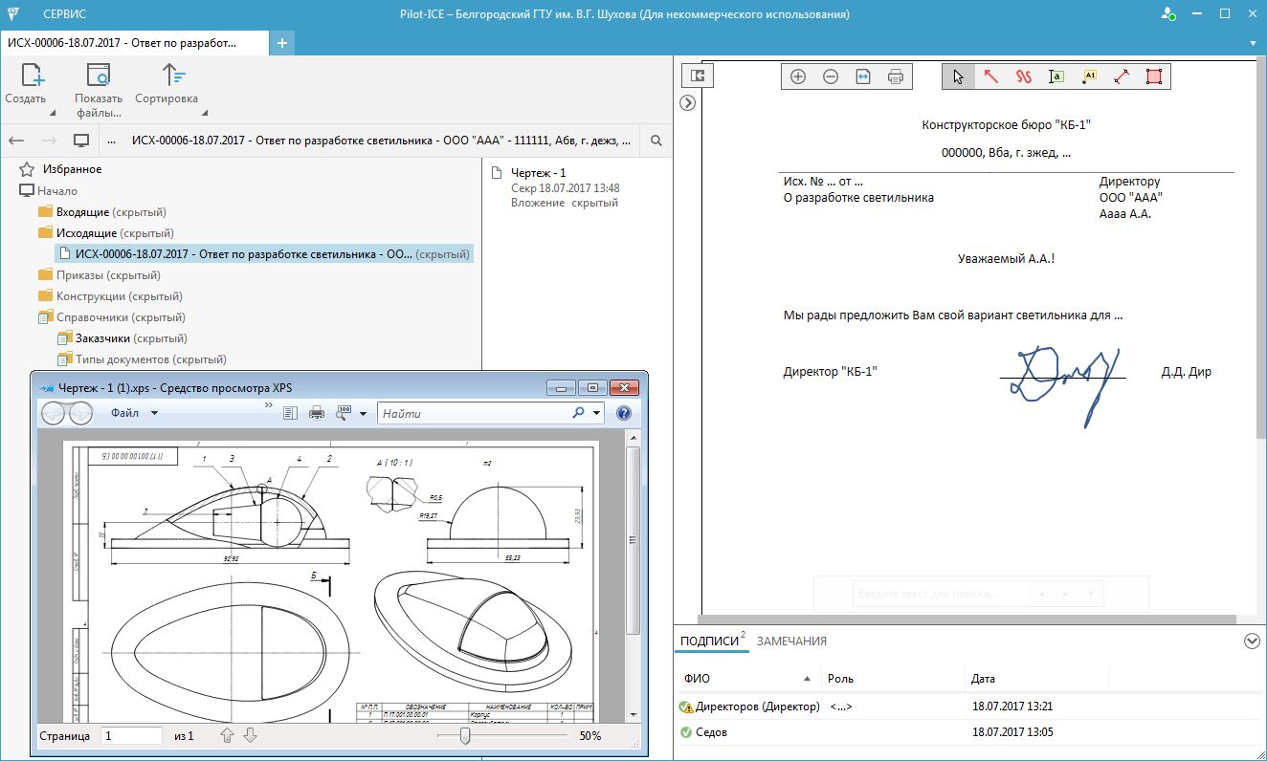Go forward with the right navigation arrow

click(49, 141)
